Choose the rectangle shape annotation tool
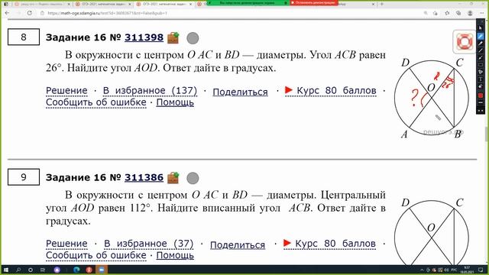The height and width of the screenshot is (275, 489). (481, 65)
